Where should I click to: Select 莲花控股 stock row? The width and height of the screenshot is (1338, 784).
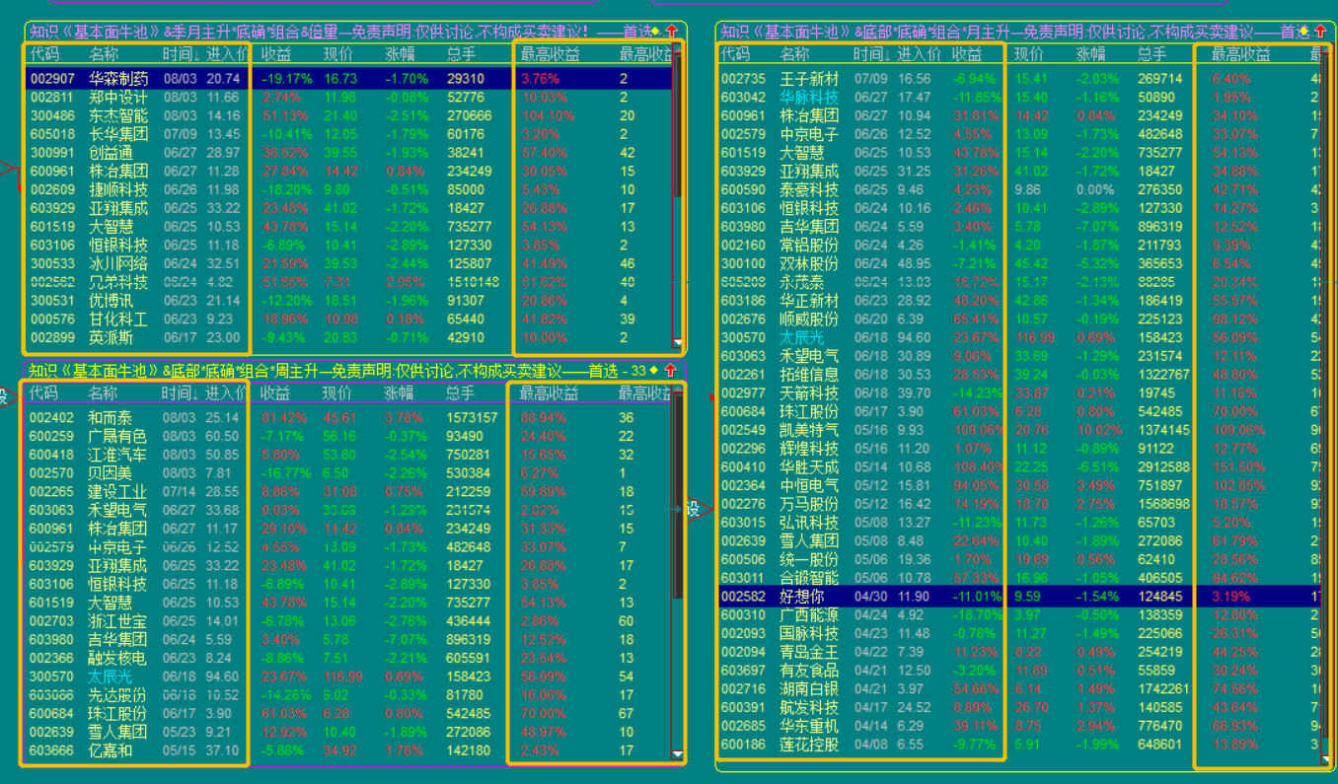(1020, 745)
